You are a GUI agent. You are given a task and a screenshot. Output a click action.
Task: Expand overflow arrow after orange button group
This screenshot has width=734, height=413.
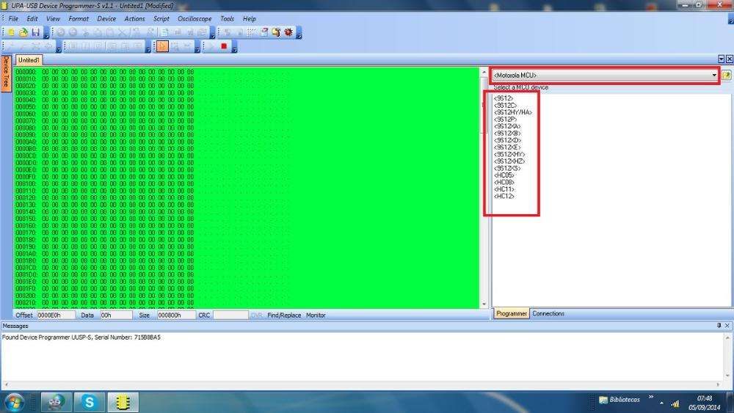(197, 47)
